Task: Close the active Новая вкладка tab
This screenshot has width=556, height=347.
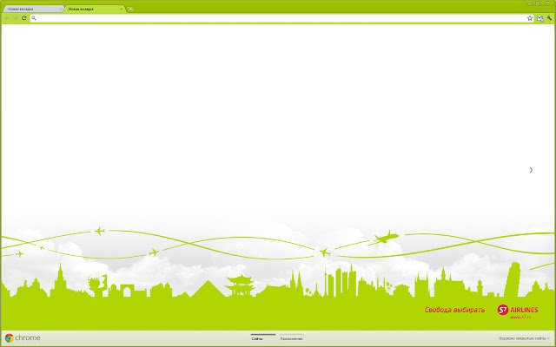Action: (122, 9)
